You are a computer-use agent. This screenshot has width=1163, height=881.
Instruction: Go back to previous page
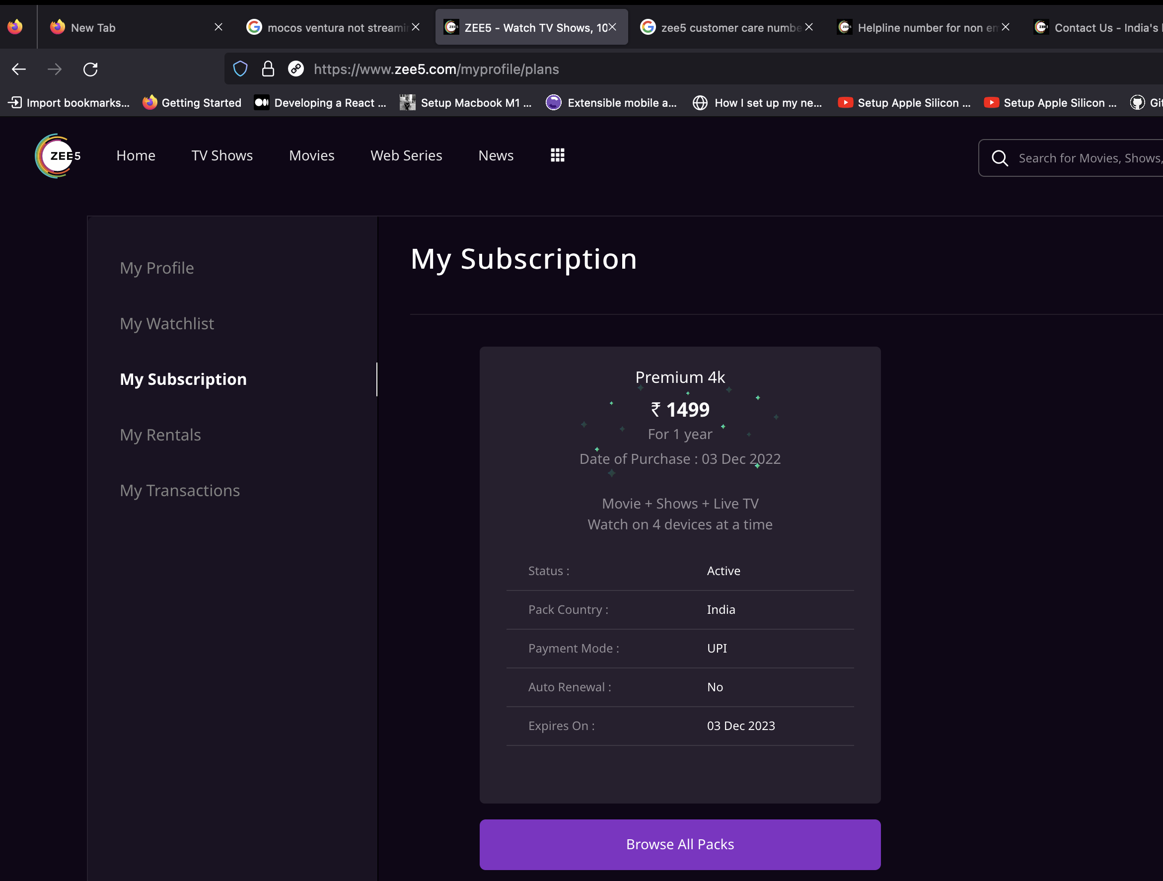pyautogui.click(x=19, y=69)
